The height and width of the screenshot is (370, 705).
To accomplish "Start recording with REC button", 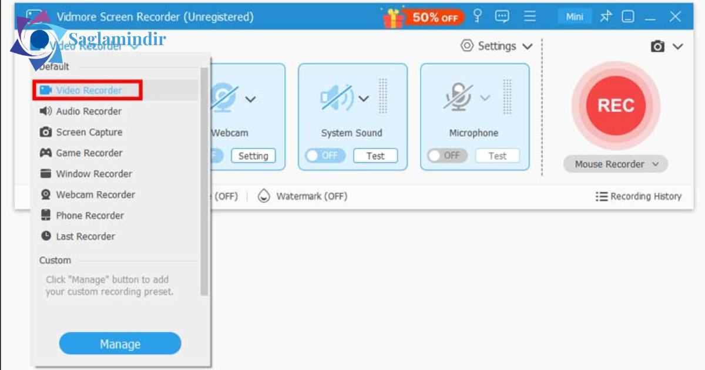I will [616, 106].
